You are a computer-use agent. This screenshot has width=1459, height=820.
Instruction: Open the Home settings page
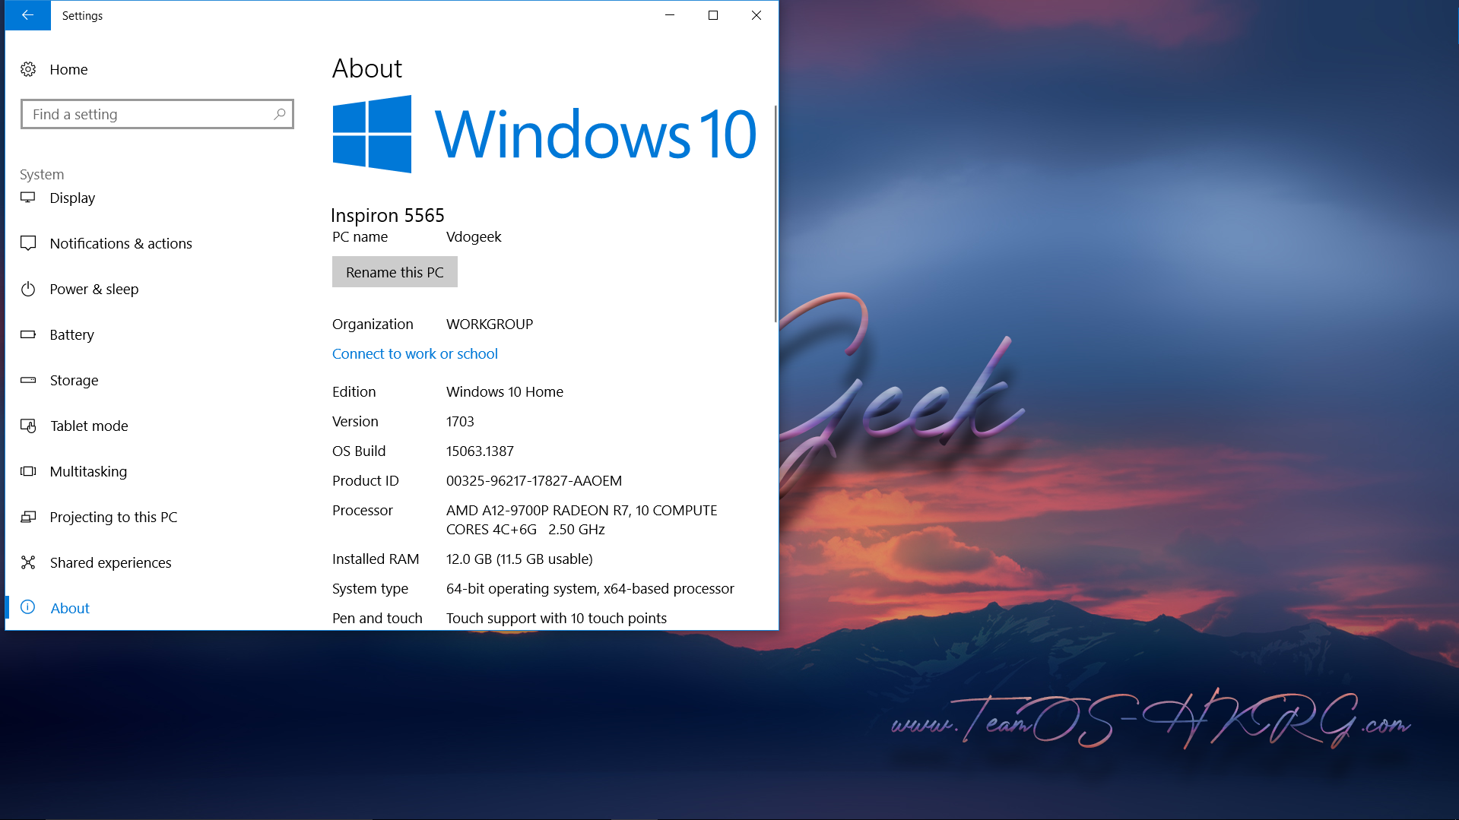click(x=68, y=69)
